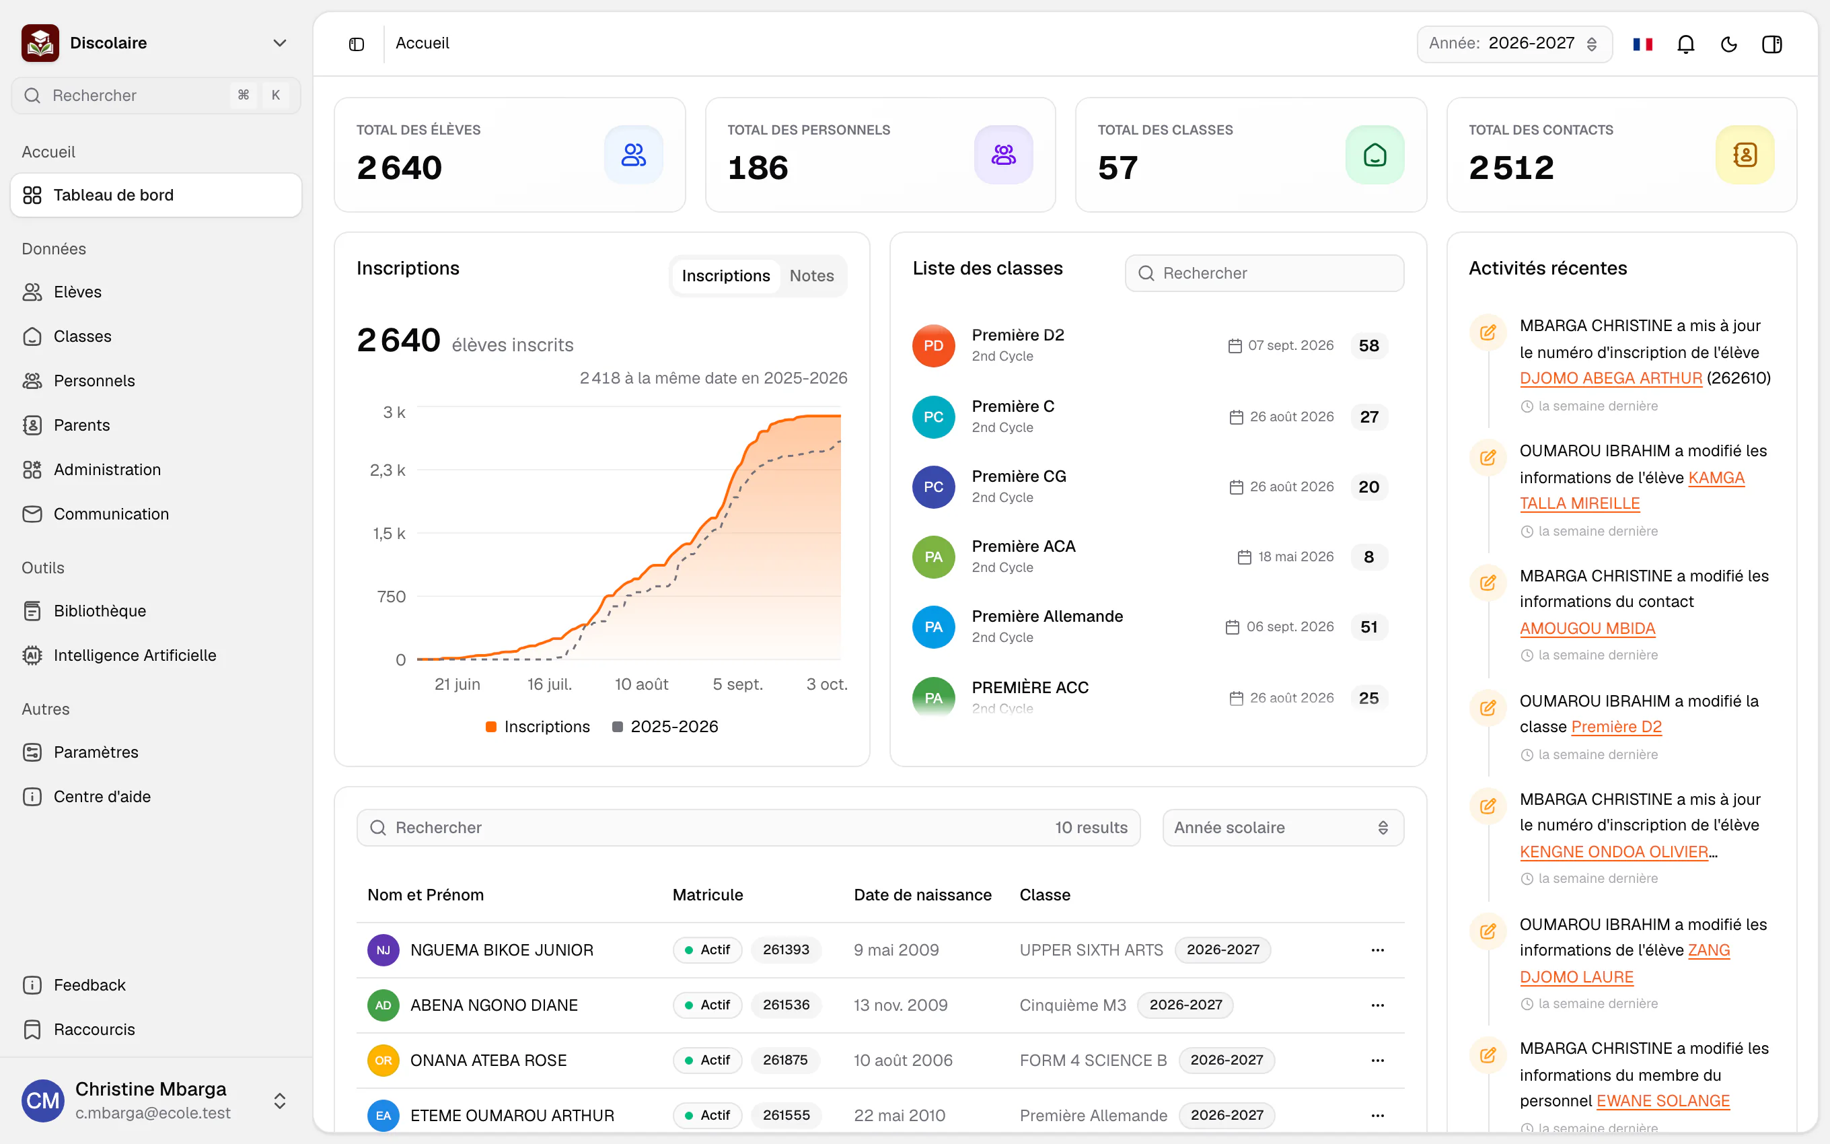Switch to dark mode moon icon
This screenshot has height=1144, width=1830.
(x=1728, y=44)
